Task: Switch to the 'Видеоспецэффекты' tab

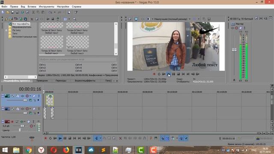Action: (x=85, y=81)
